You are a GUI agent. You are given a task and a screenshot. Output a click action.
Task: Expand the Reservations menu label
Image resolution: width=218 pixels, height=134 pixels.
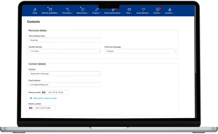(x=83, y=13)
